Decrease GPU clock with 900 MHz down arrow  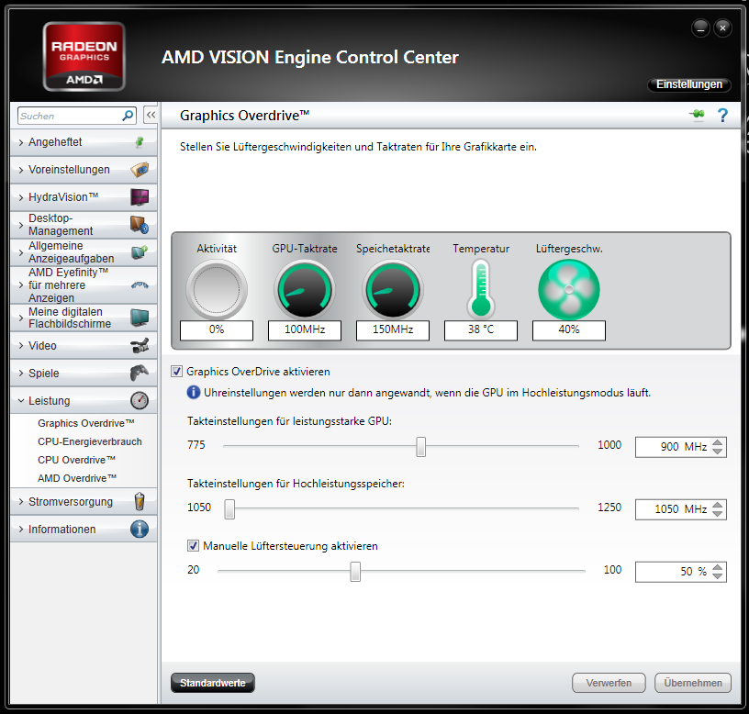[717, 452]
